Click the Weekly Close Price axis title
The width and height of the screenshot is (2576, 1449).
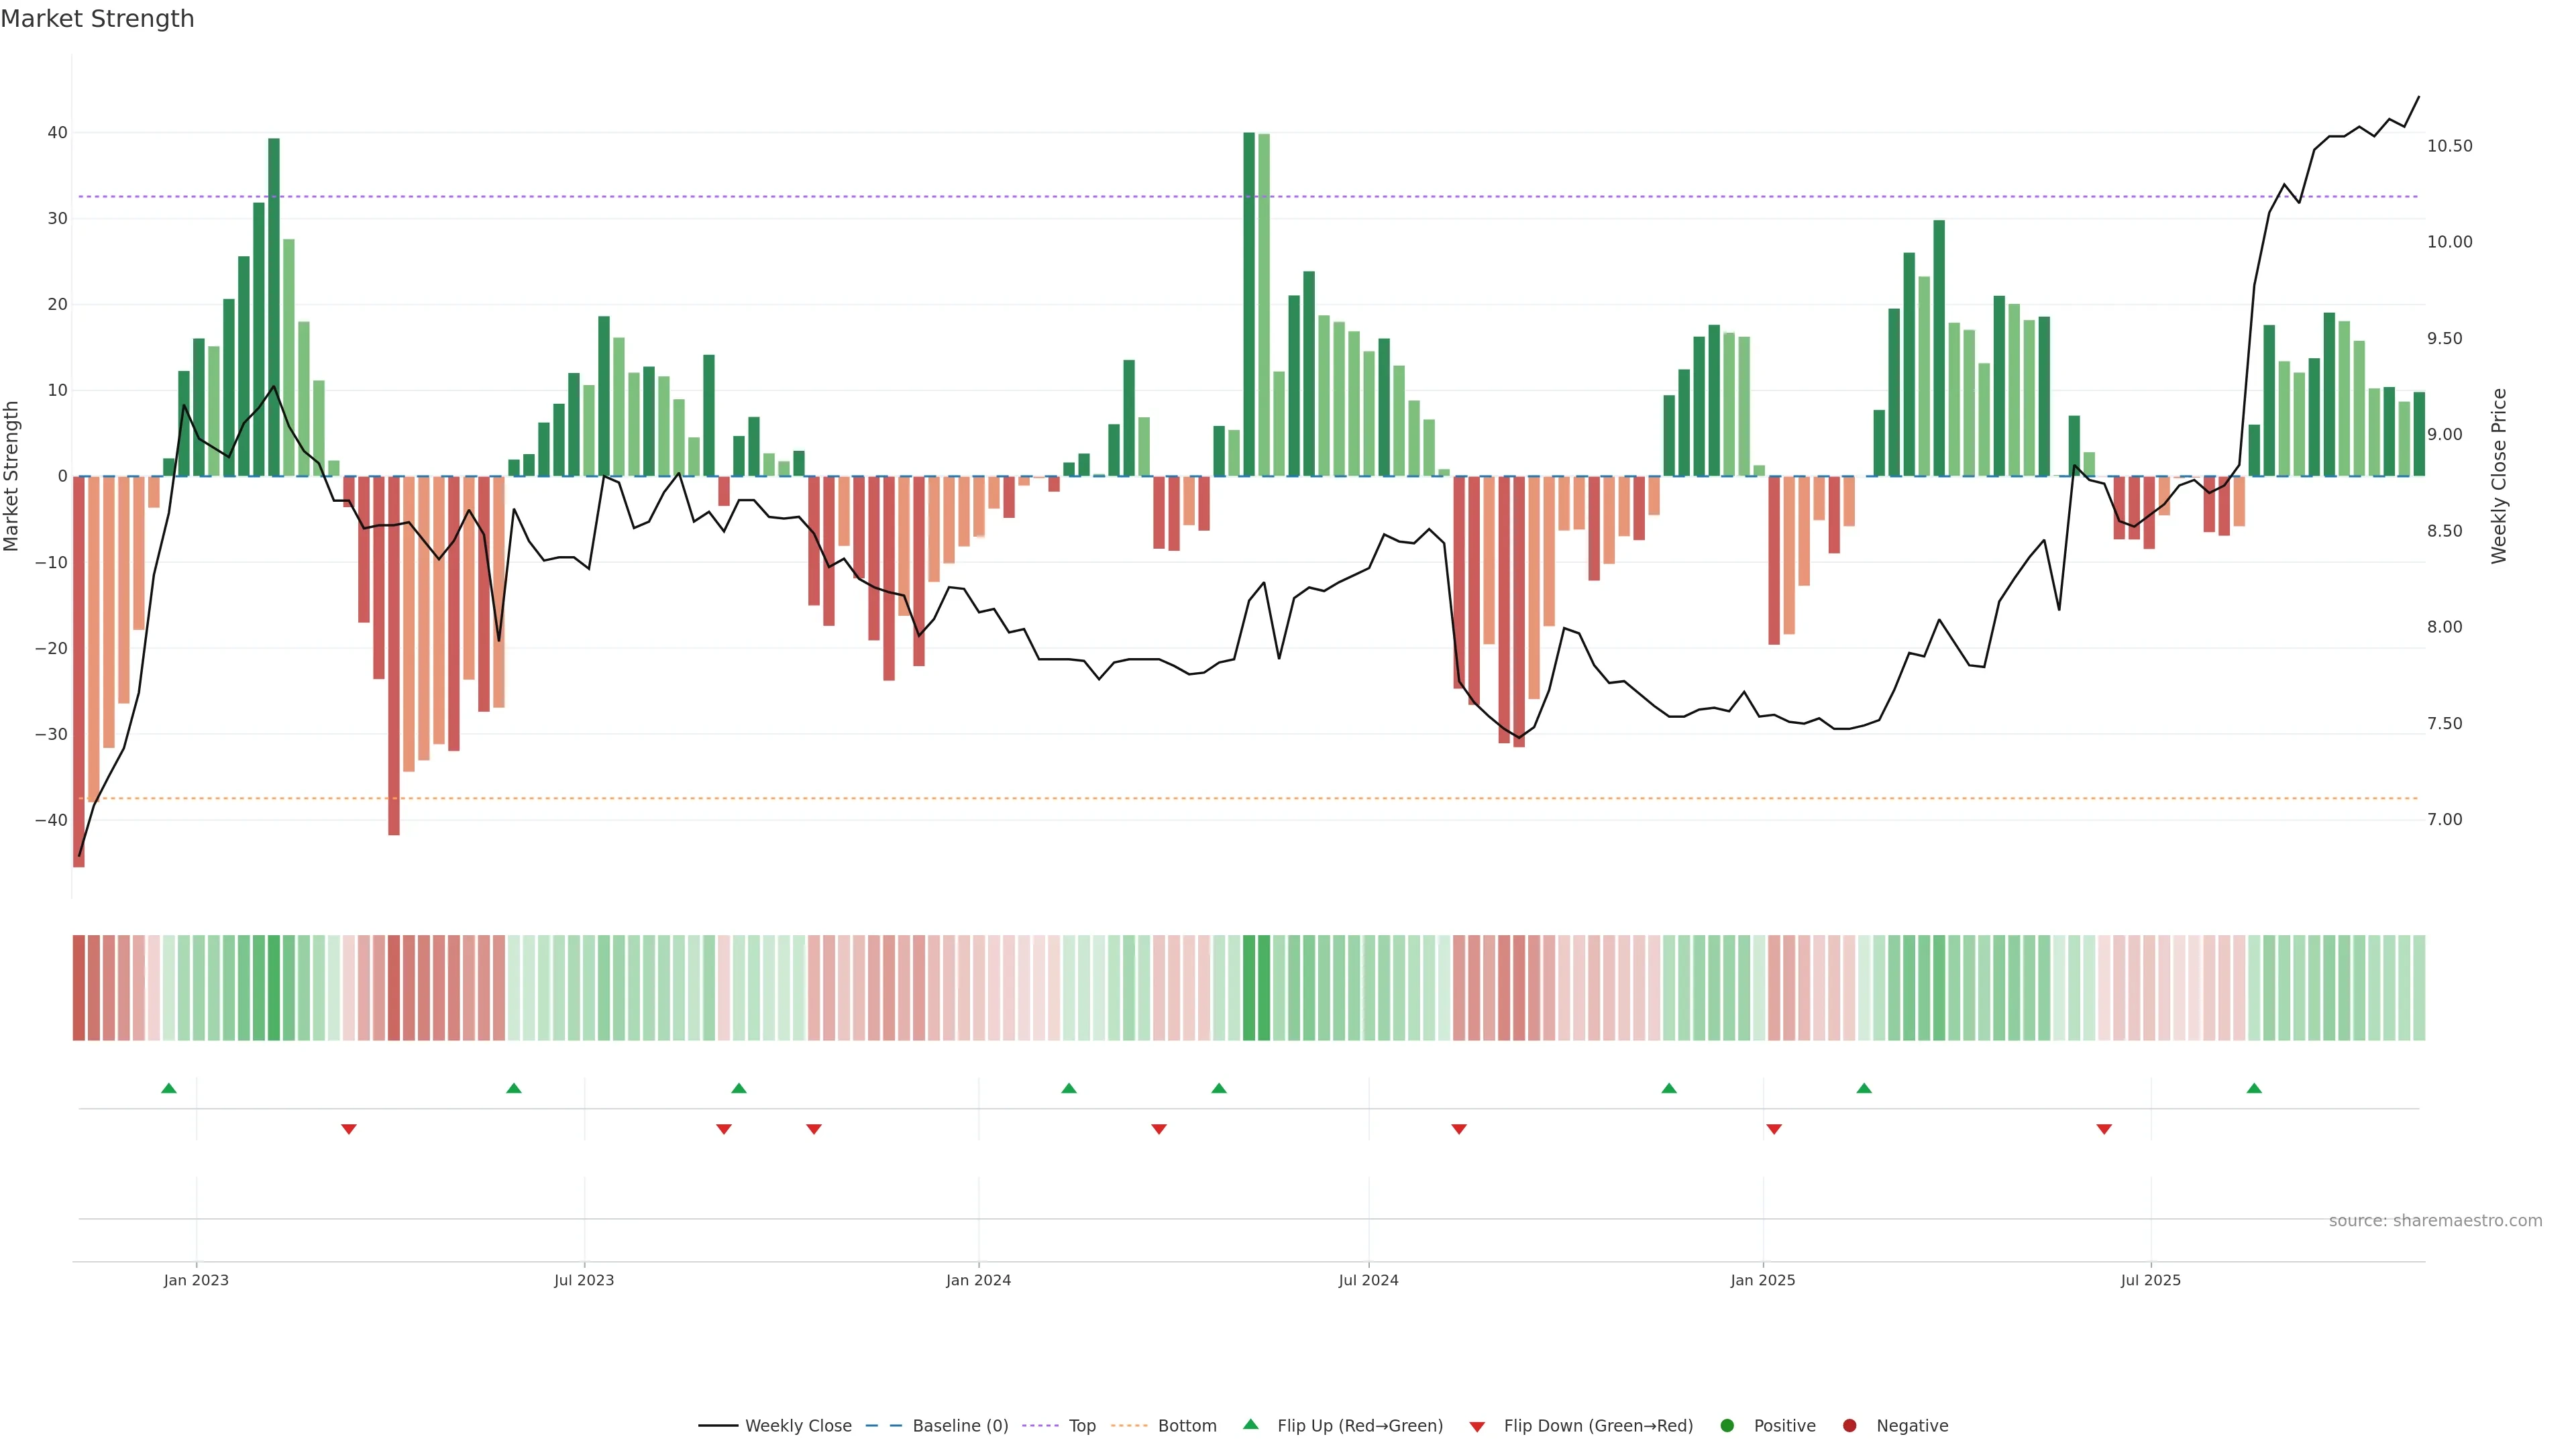click(2499, 476)
